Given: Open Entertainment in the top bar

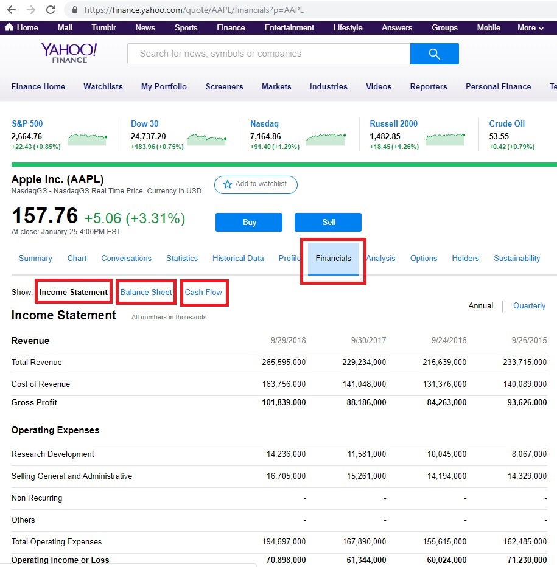Looking at the screenshot, I should tap(289, 27).
